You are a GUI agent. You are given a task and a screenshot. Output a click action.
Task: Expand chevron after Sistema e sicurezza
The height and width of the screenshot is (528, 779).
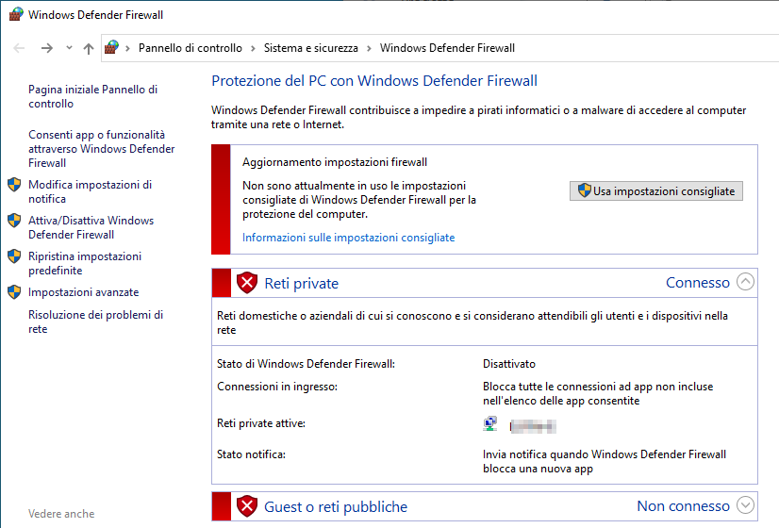[x=369, y=48]
